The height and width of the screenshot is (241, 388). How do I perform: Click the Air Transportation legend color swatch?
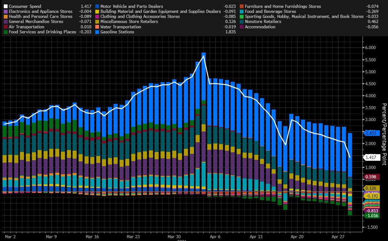(5, 27)
